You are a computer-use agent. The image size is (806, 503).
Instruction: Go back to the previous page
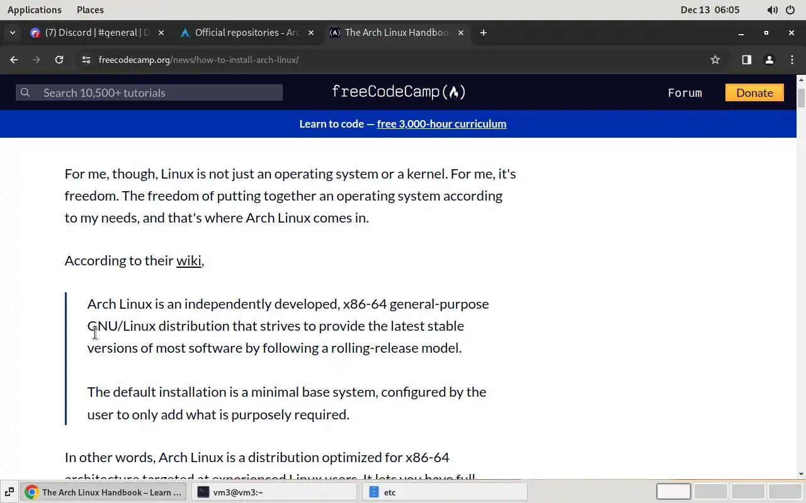click(14, 60)
